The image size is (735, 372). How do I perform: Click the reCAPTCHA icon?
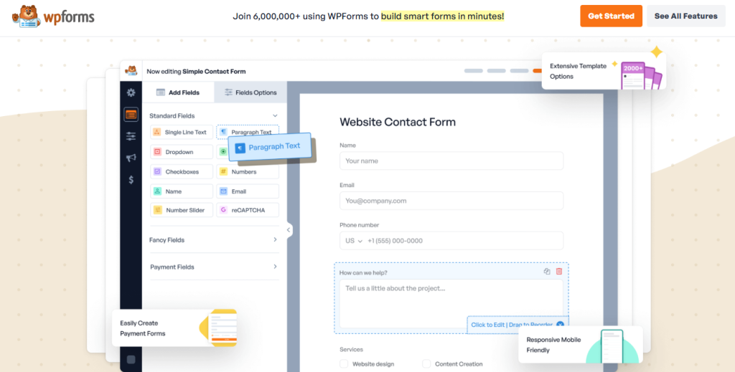click(224, 210)
